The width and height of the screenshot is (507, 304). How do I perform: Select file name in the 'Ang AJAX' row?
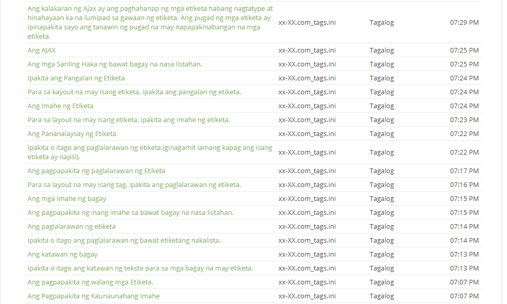pyautogui.click(x=307, y=50)
